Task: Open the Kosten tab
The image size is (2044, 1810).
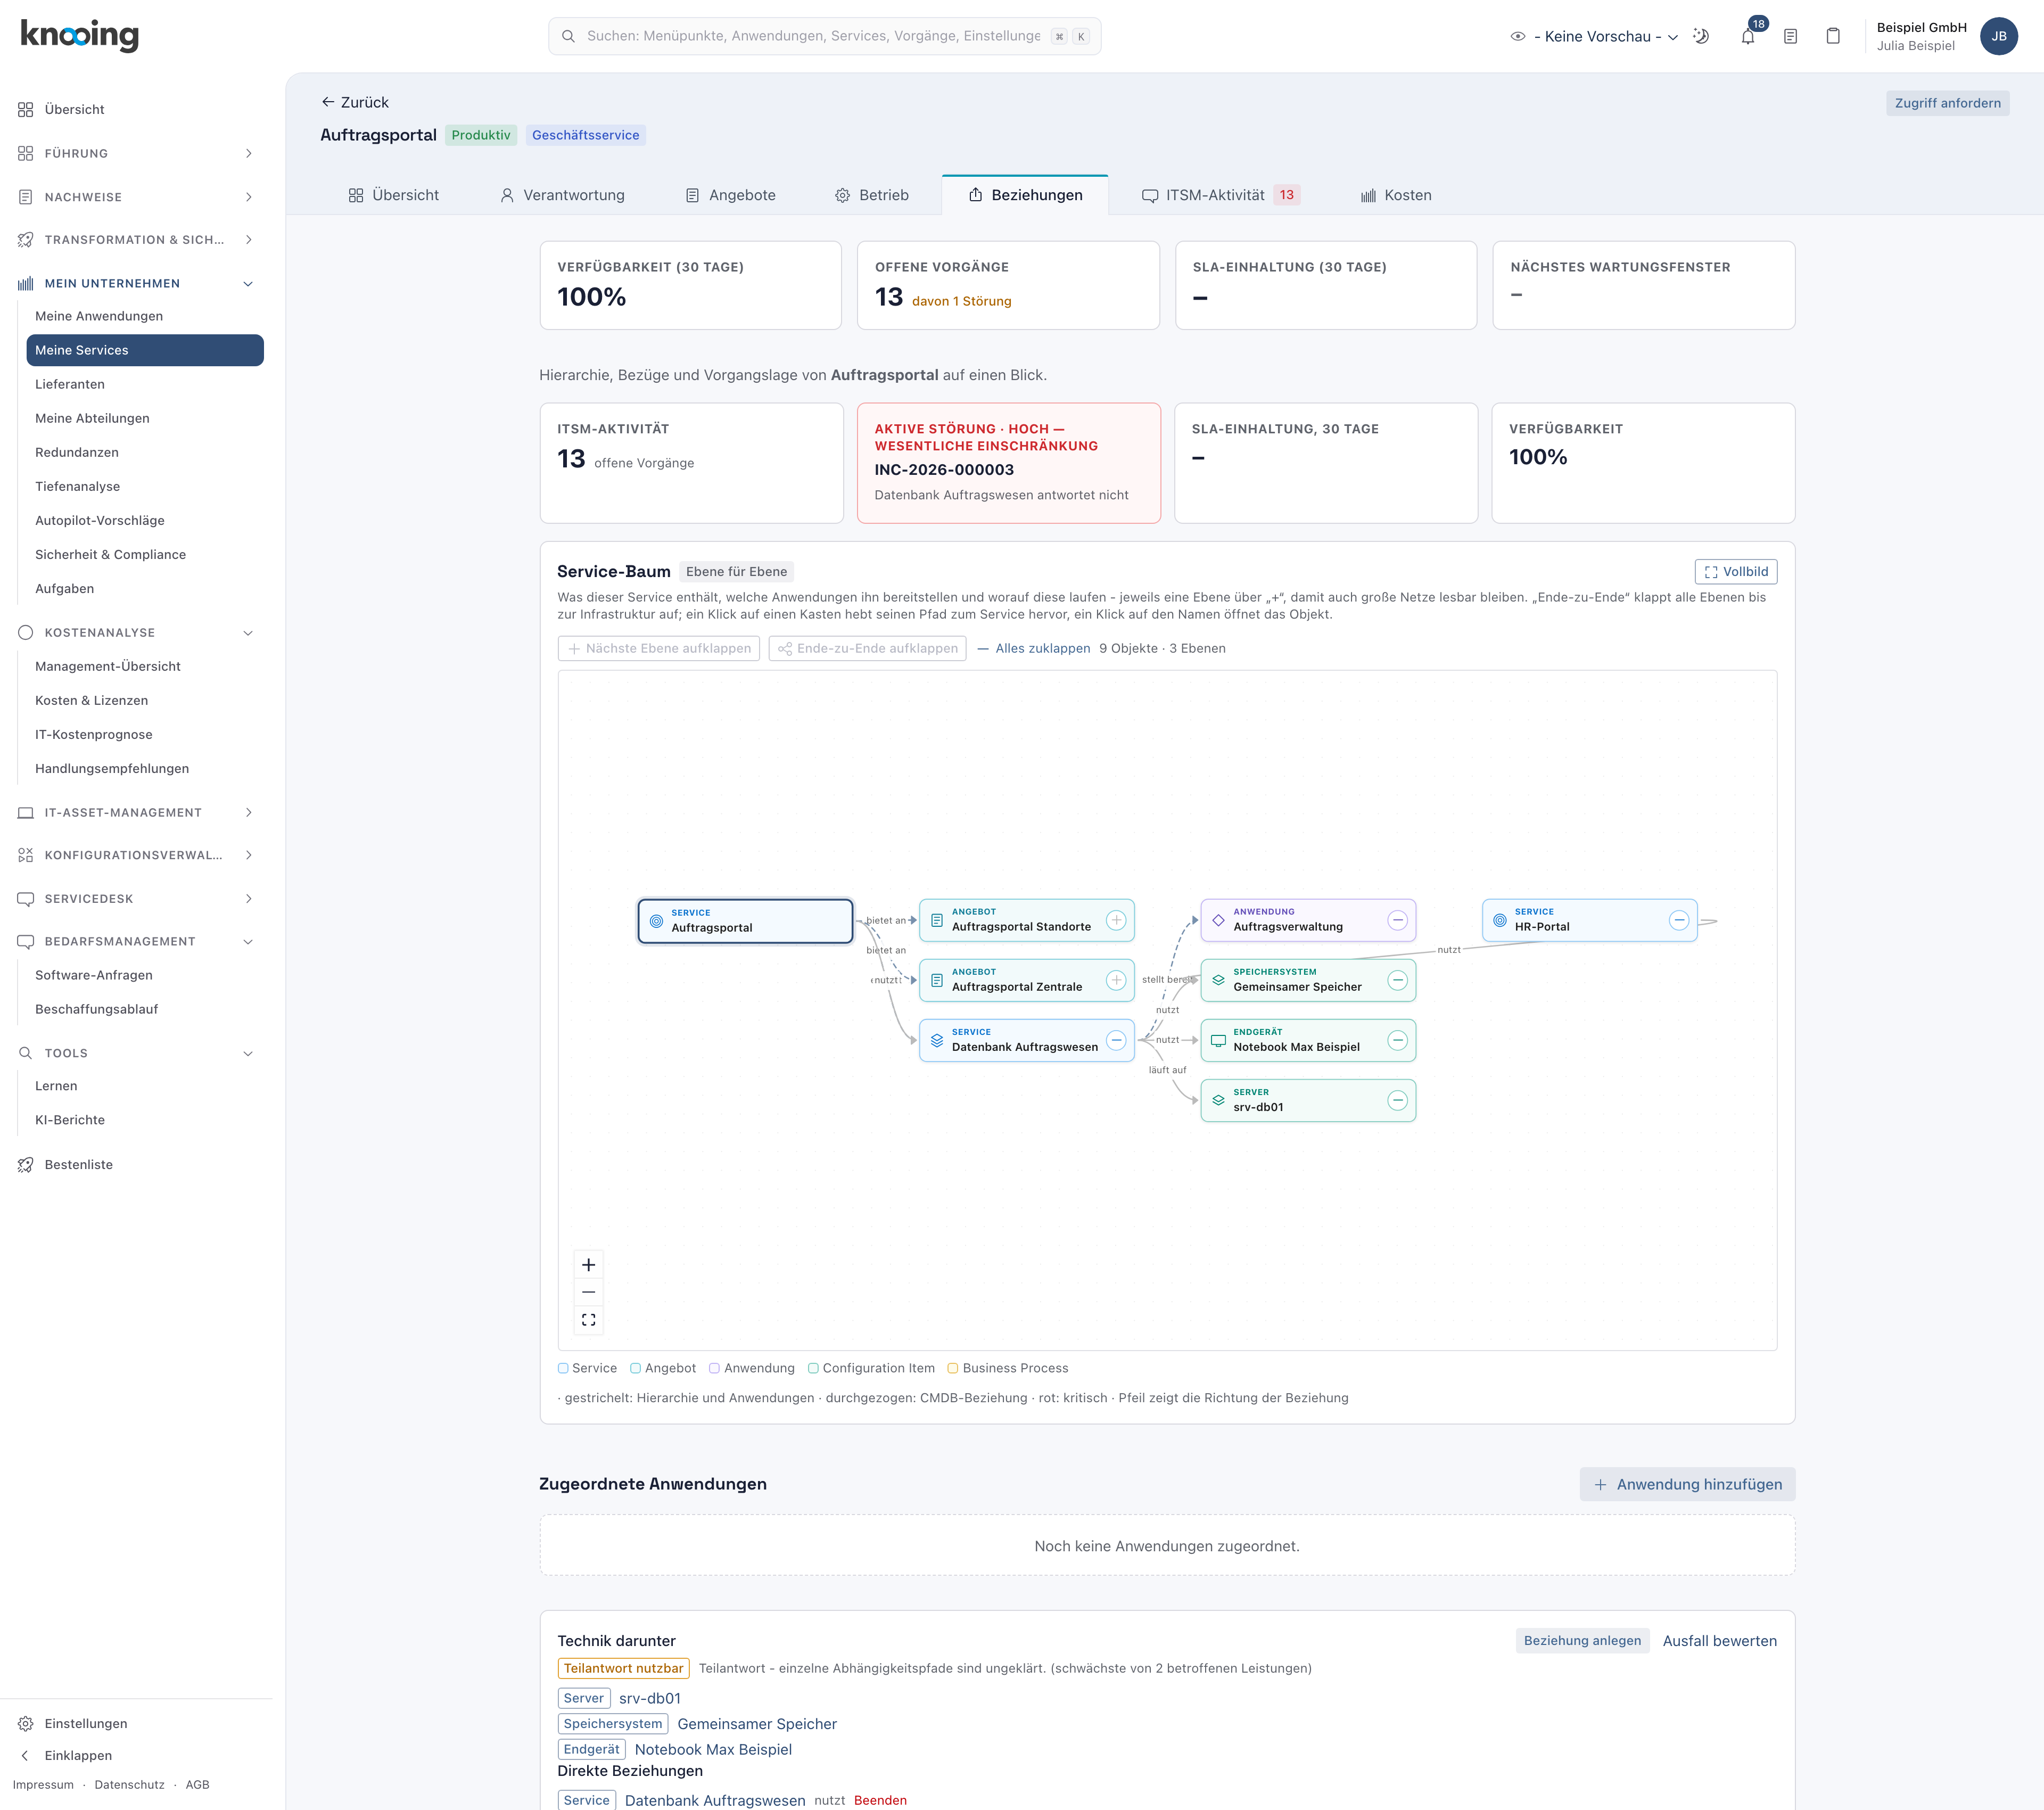Action: pos(1396,195)
